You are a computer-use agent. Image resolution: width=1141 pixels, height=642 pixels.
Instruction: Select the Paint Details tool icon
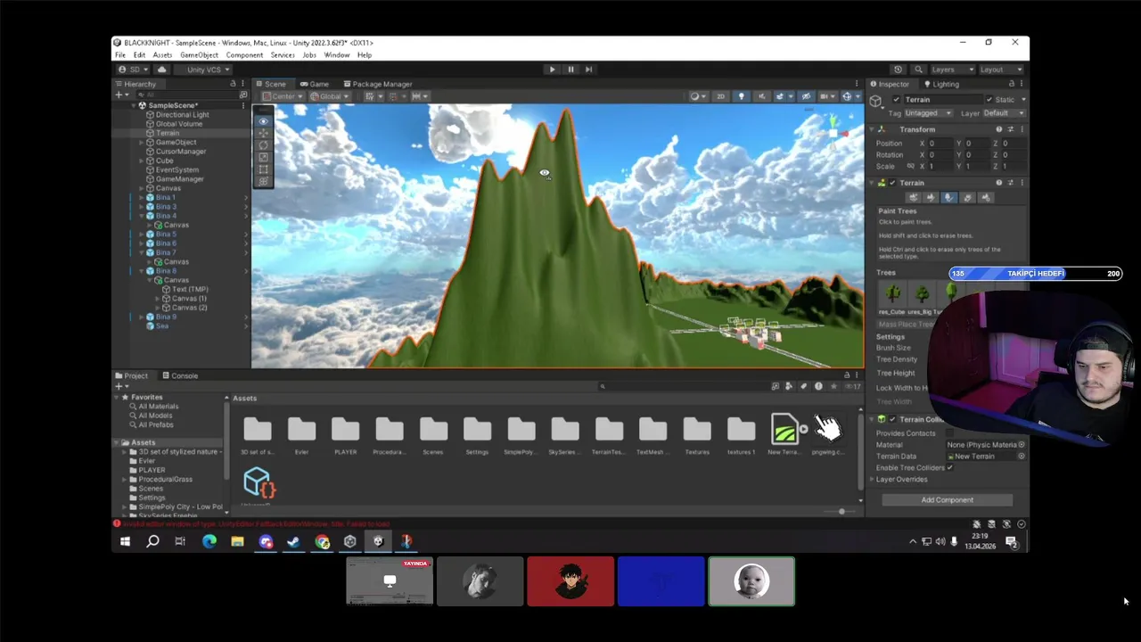[x=967, y=197]
